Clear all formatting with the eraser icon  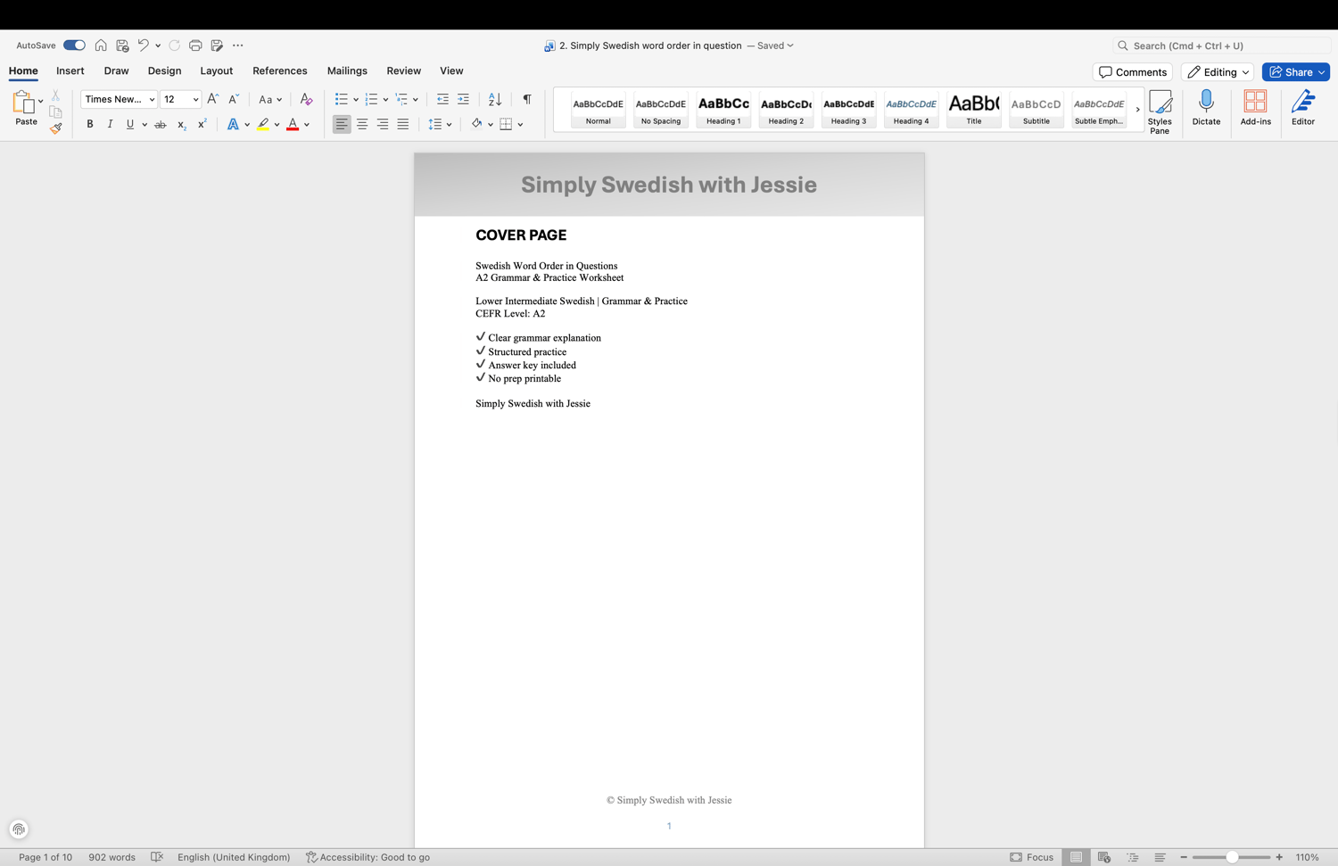[x=306, y=99]
